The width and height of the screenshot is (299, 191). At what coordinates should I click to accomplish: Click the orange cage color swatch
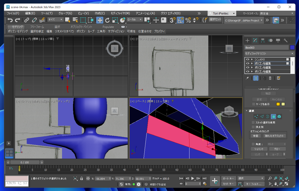[x=278, y=104]
